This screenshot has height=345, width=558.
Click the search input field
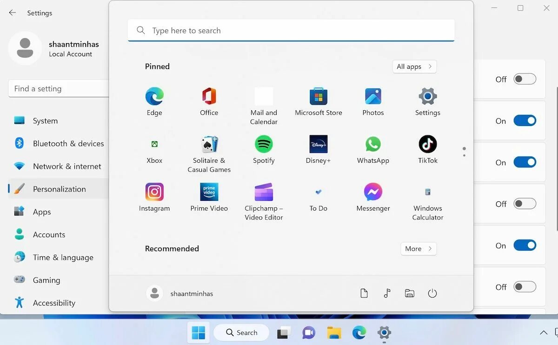(x=291, y=30)
